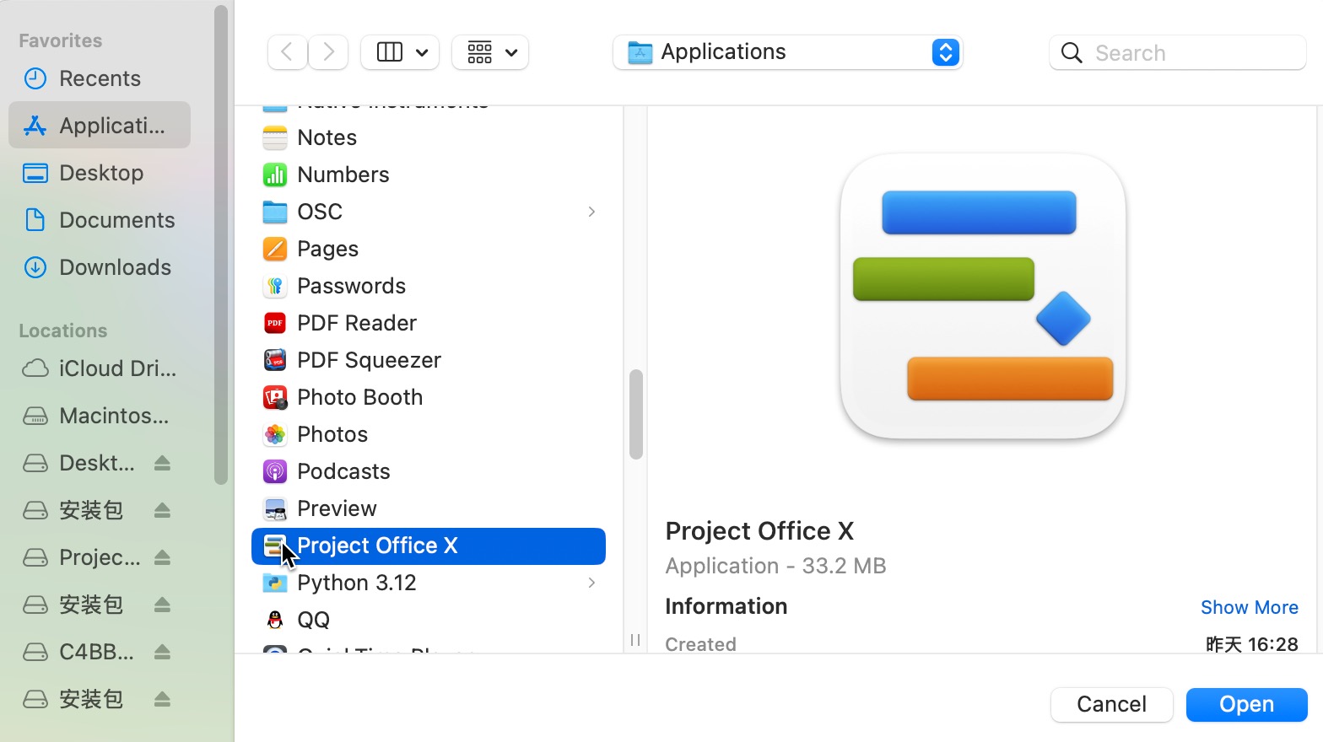Click the PDF Reader icon
Image resolution: width=1323 pixels, height=742 pixels.
pos(275,323)
